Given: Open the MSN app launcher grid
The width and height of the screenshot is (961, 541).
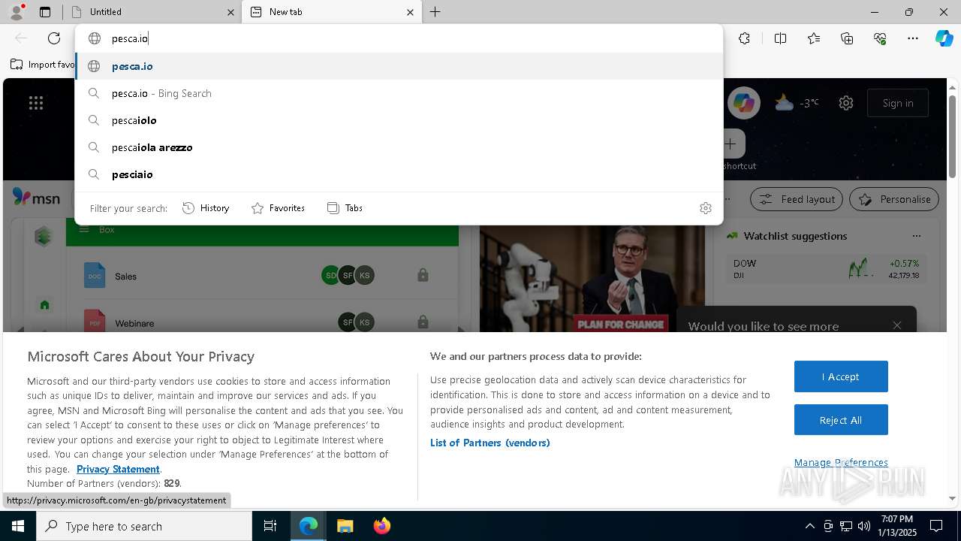Looking at the screenshot, I should (36, 103).
